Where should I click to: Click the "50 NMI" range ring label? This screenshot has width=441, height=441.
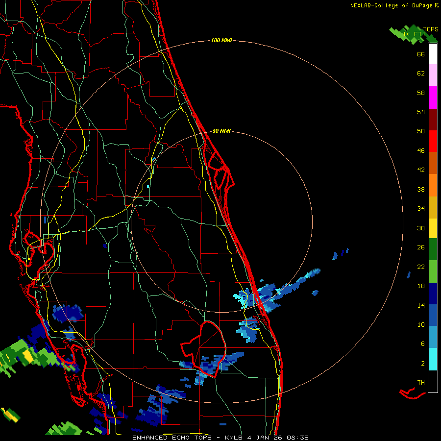221,131
